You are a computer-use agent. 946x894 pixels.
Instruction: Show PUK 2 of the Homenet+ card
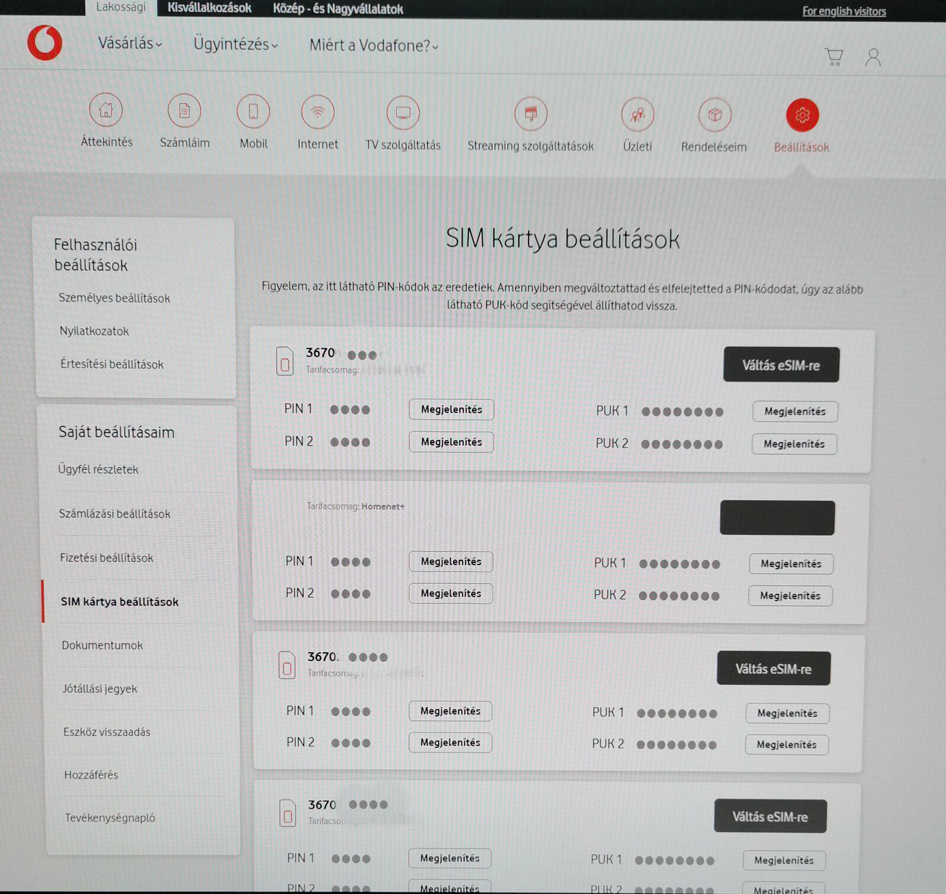tap(790, 595)
